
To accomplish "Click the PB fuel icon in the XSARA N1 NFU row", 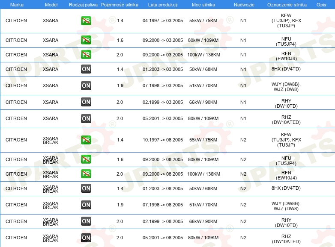I will [x=86, y=40].
